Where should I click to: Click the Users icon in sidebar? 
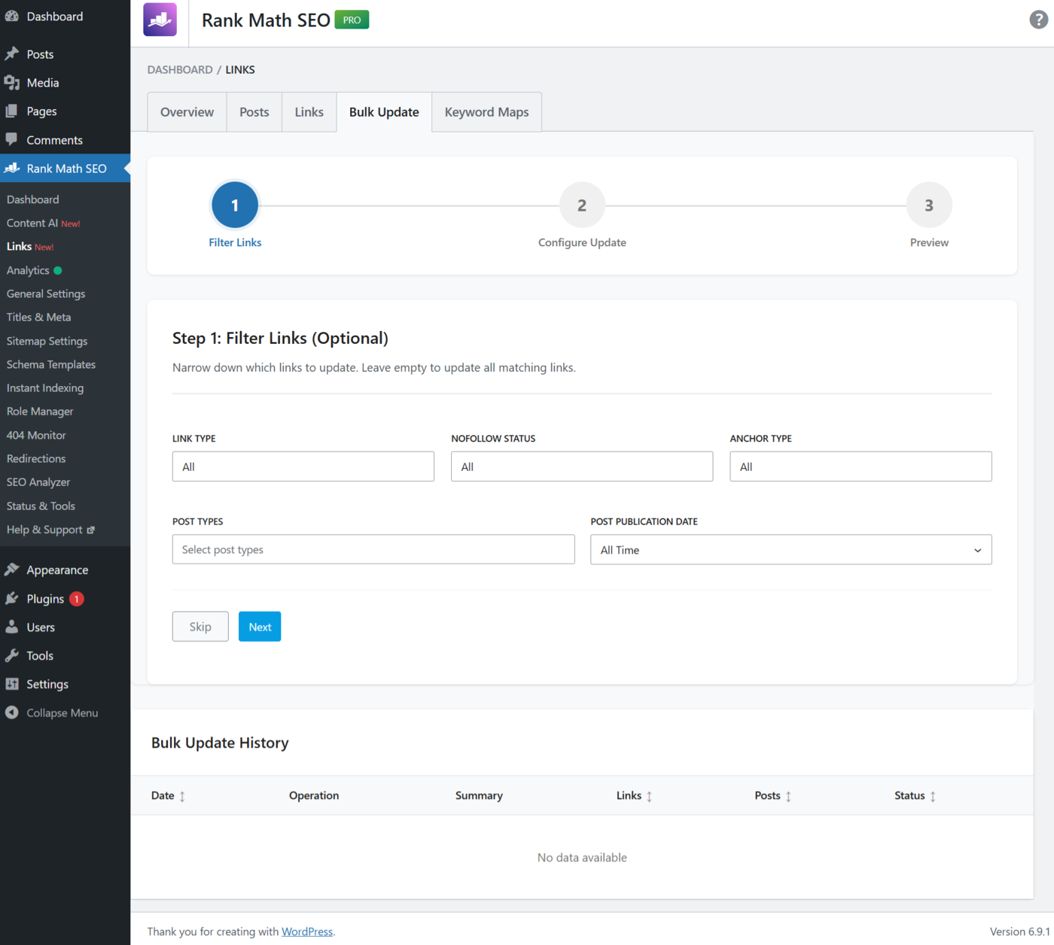13,627
